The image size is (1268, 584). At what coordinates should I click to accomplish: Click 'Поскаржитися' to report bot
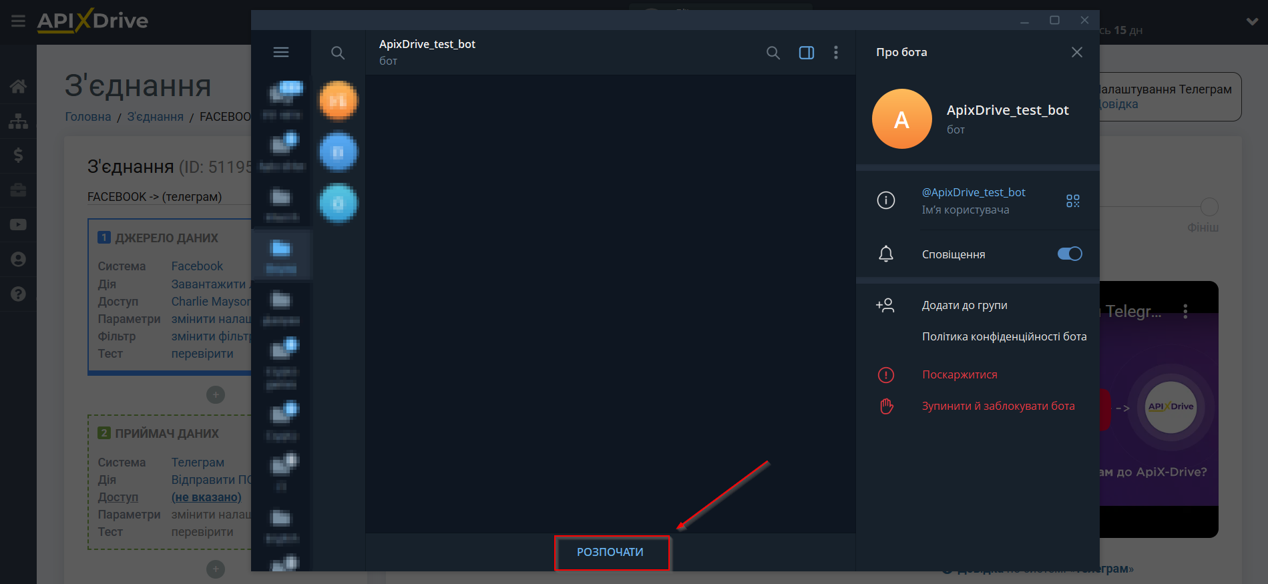click(960, 374)
